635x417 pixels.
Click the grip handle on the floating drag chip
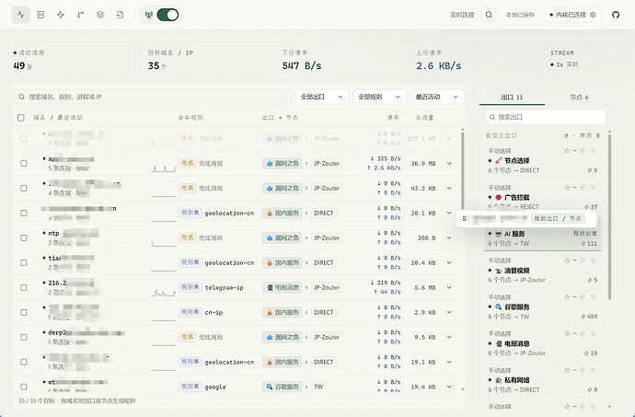(464, 219)
